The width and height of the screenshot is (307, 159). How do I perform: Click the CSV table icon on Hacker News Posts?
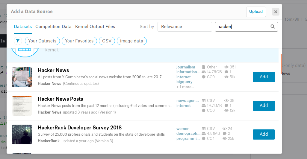pyautogui.click(x=204, y=101)
